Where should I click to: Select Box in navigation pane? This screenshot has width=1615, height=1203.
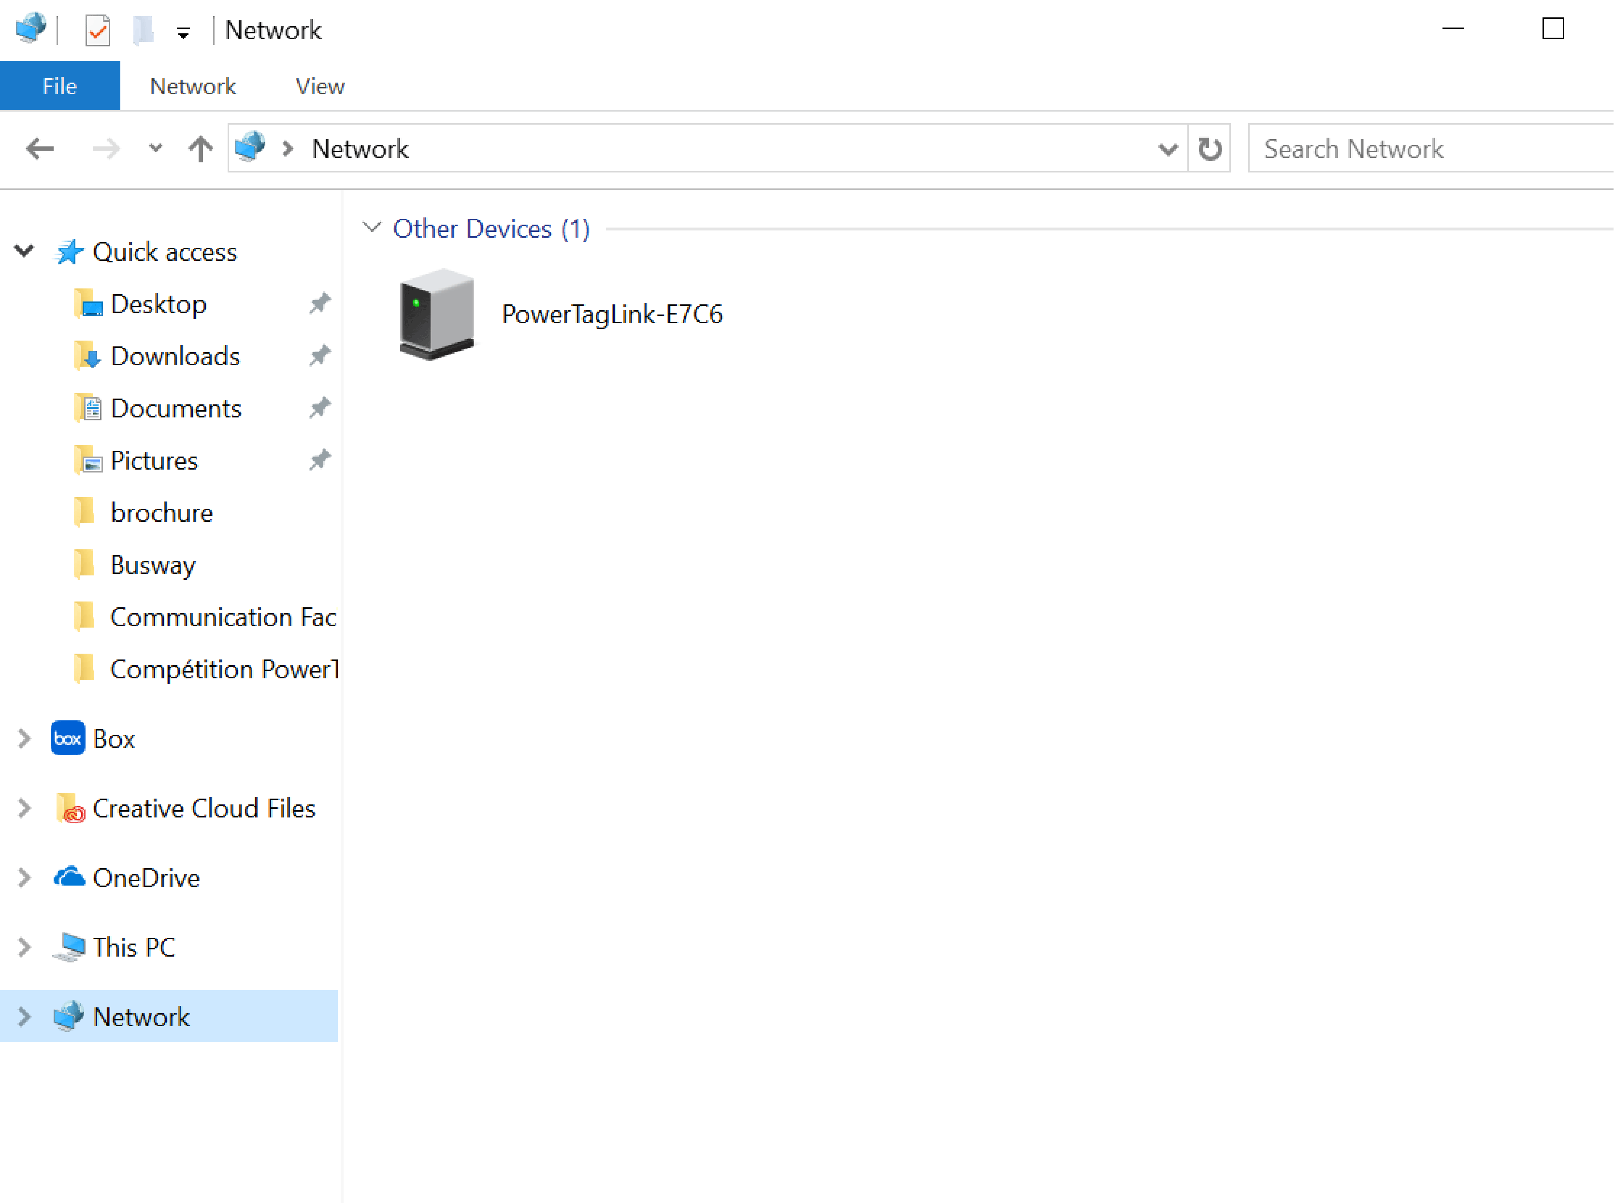[115, 739]
